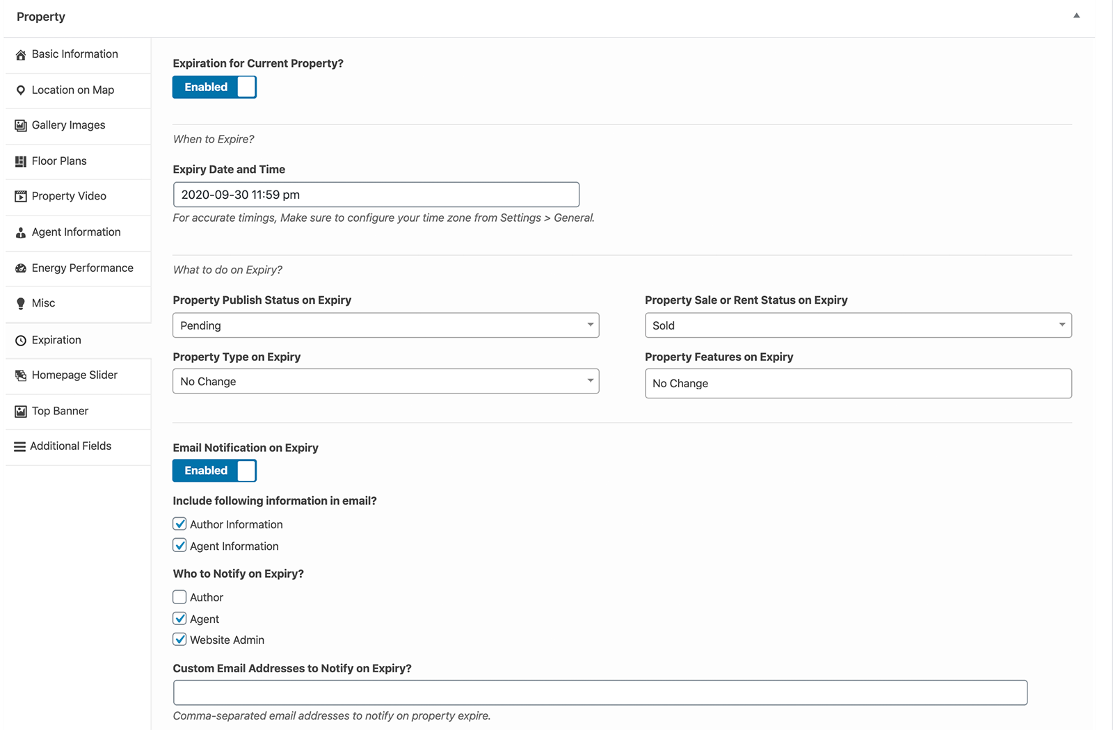Click the Expiry Date and Time field
Screen dimensions: 1113x730
[376, 195]
